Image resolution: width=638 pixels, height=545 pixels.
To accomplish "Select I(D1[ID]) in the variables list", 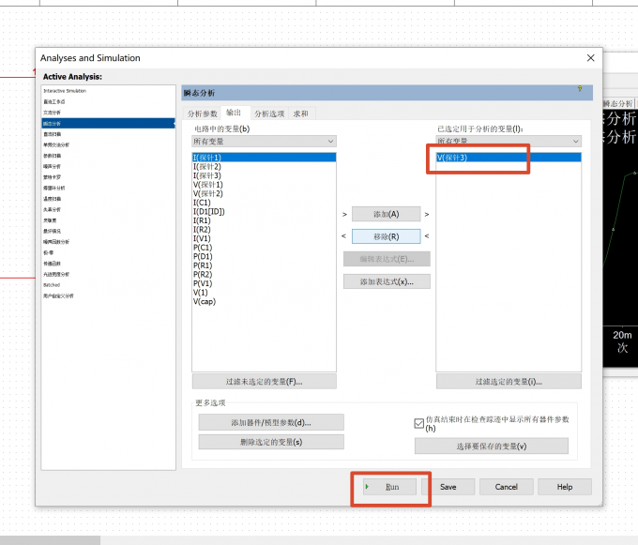I will [x=209, y=211].
